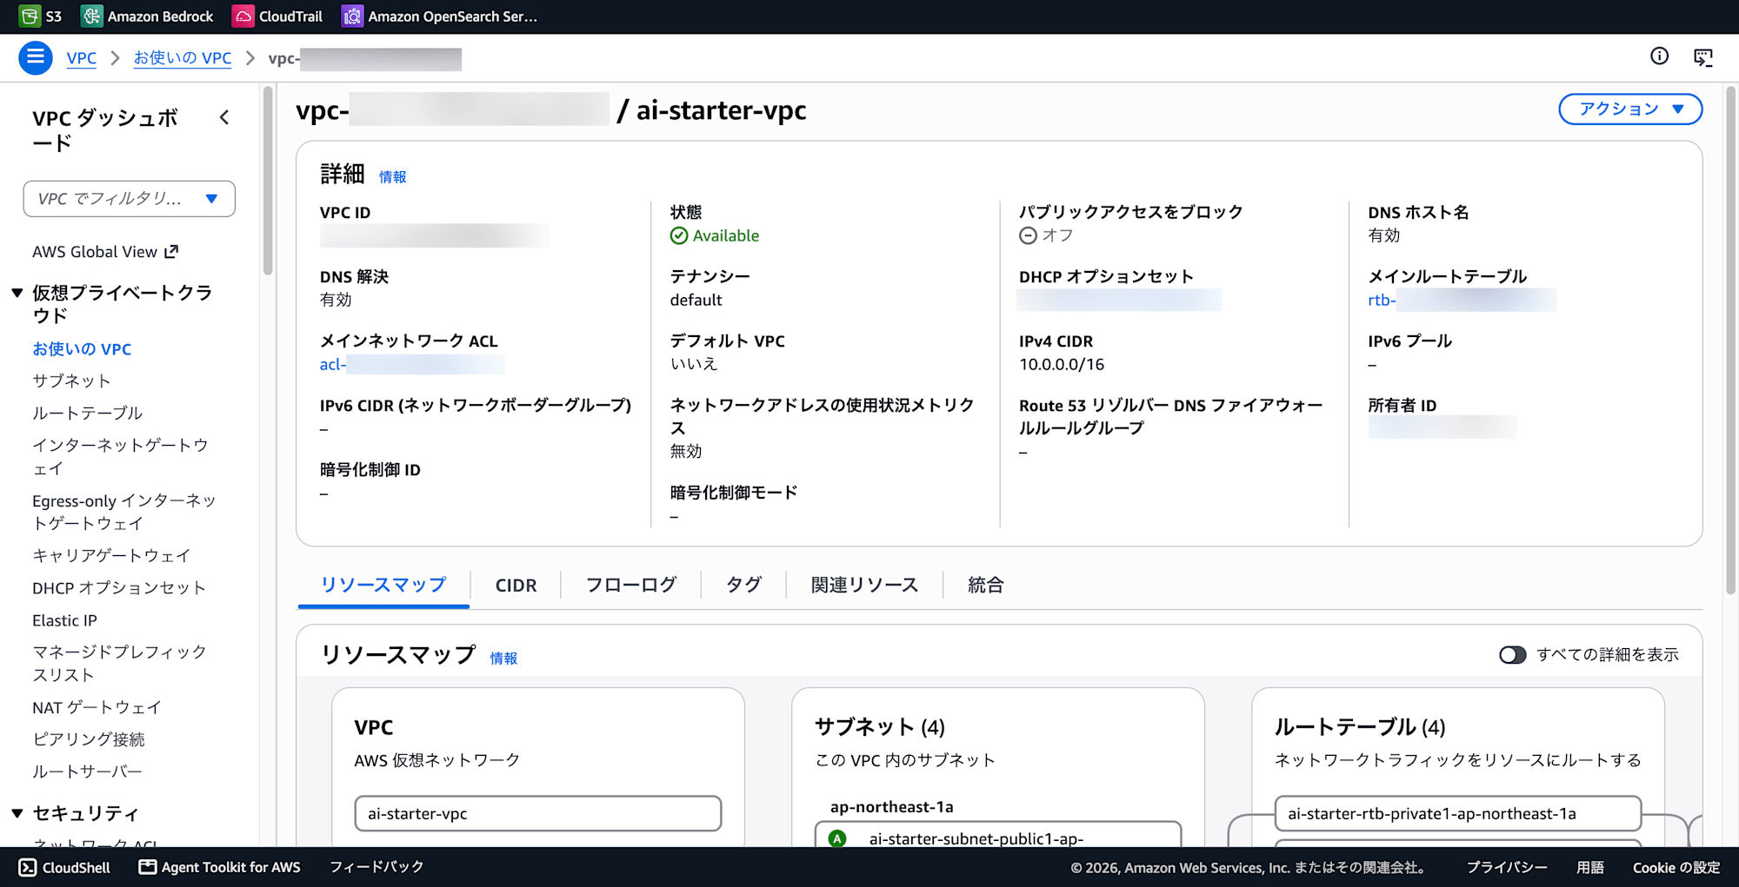This screenshot has width=1739, height=887.
Task: Enable すべての詳細を表示 toggle
Action: [1513, 655]
